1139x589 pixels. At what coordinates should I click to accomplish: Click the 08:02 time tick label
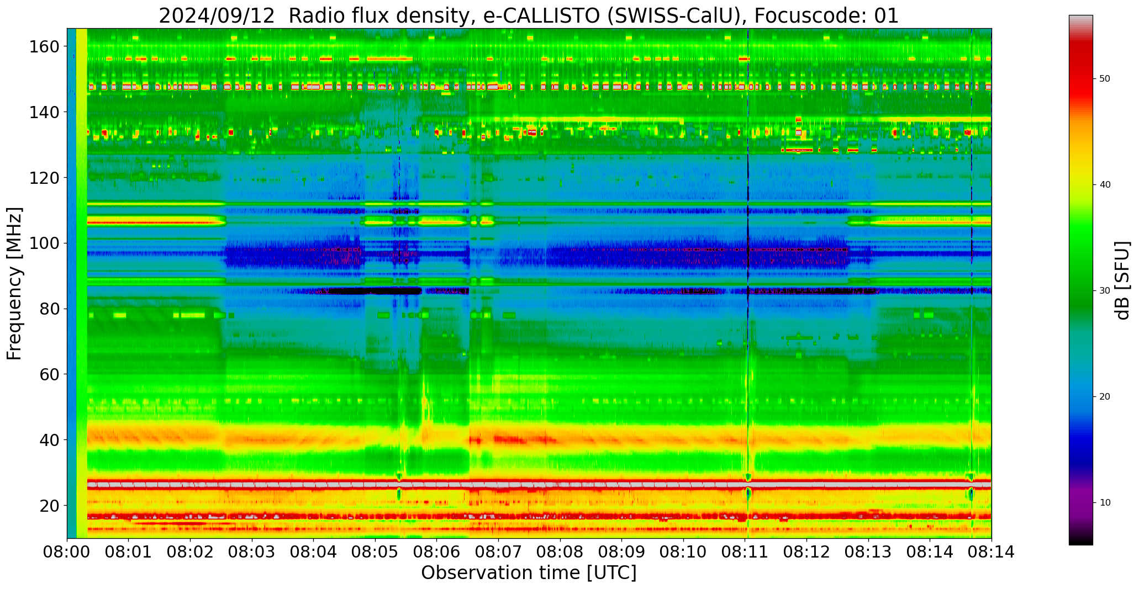(191, 552)
